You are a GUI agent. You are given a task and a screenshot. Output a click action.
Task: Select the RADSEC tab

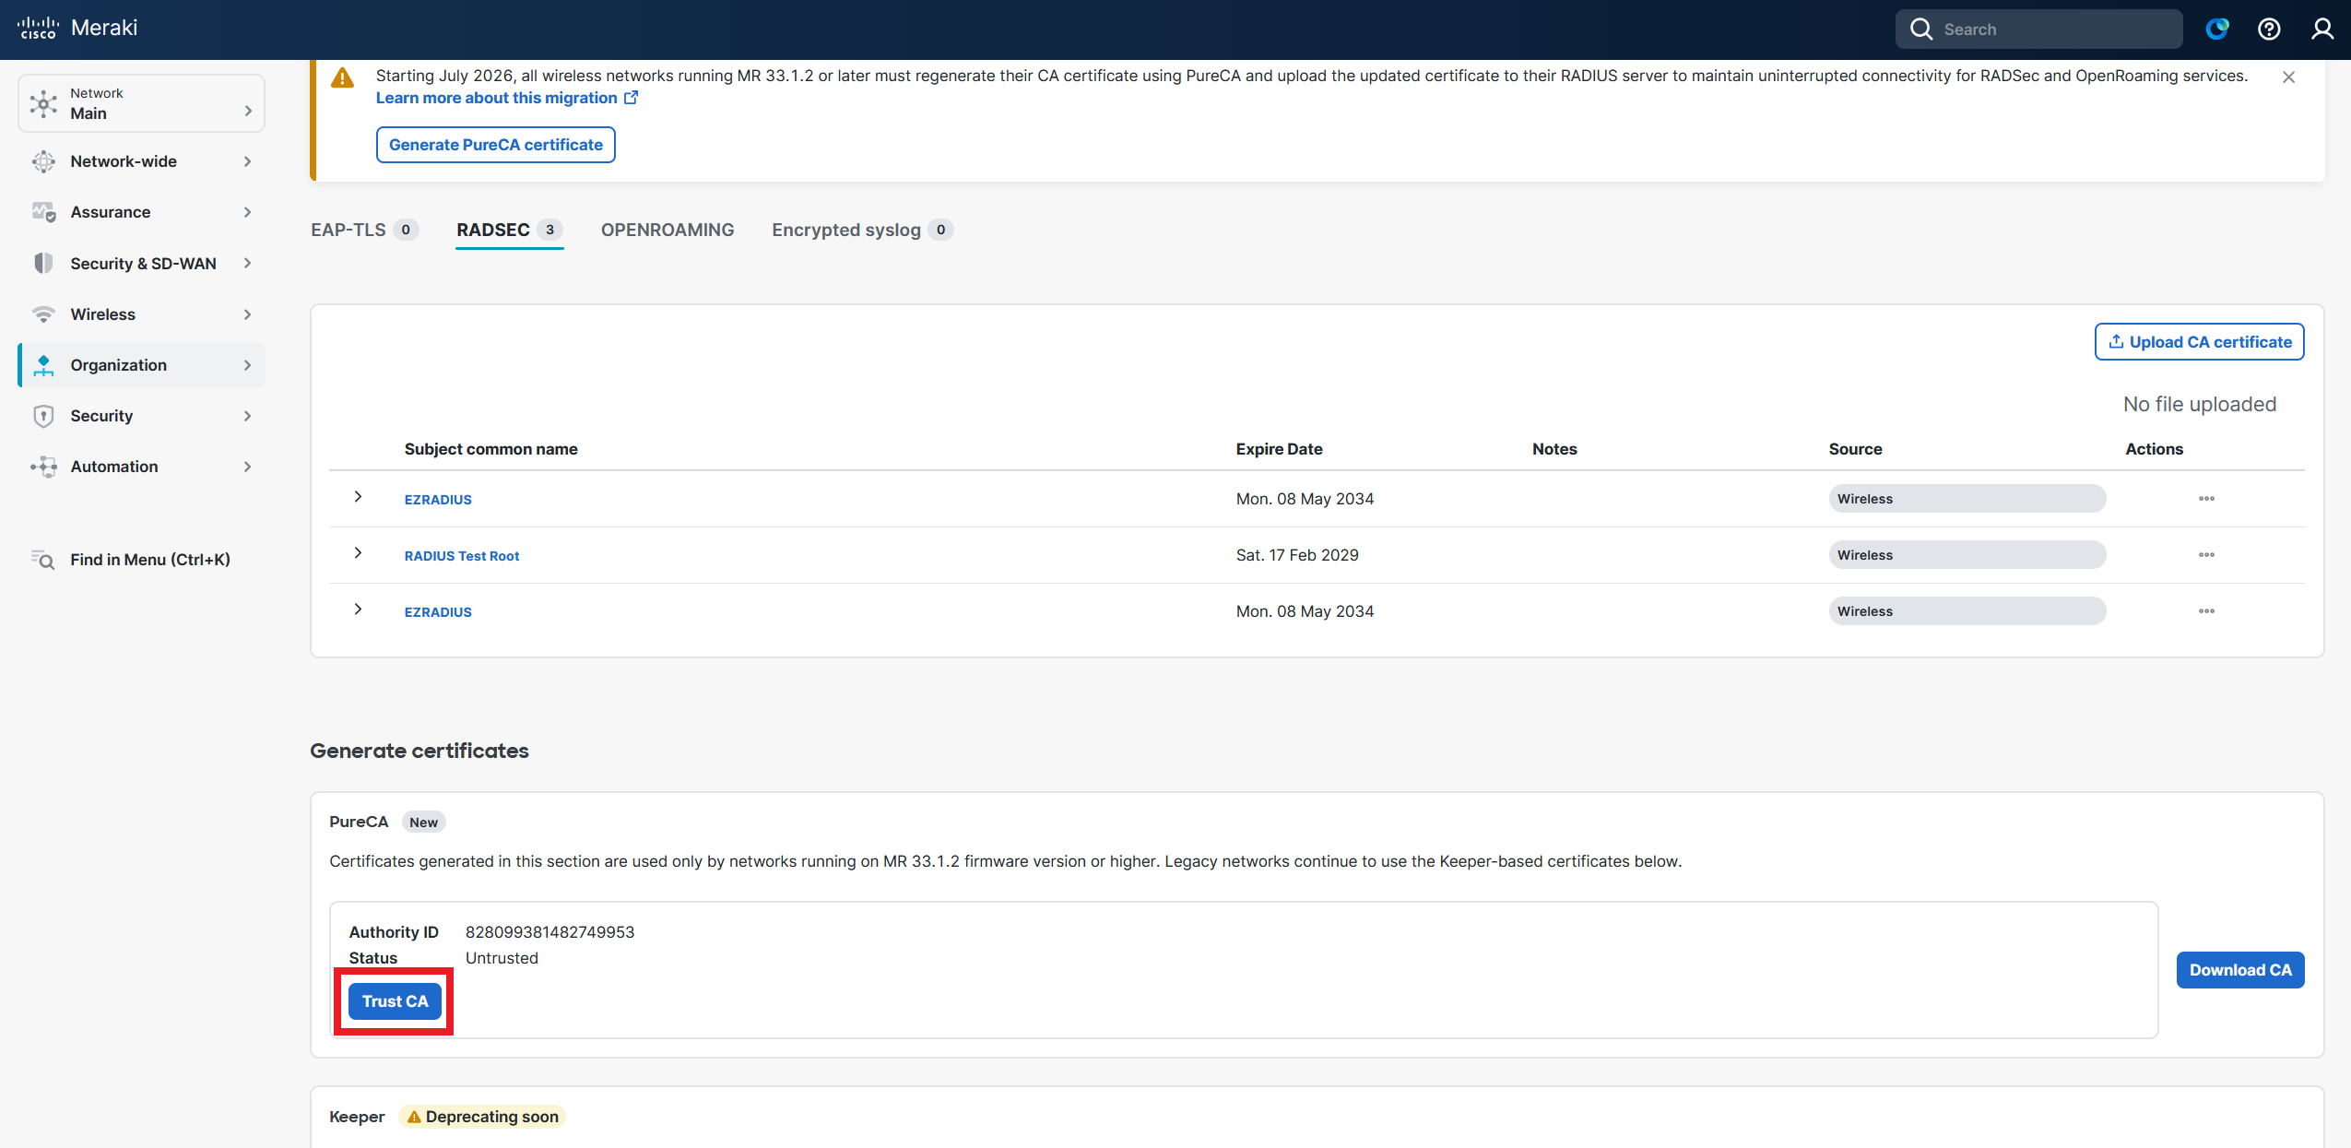point(509,231)
